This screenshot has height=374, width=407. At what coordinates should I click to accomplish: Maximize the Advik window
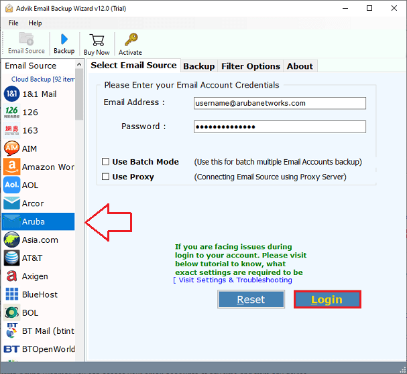(369, 8)
